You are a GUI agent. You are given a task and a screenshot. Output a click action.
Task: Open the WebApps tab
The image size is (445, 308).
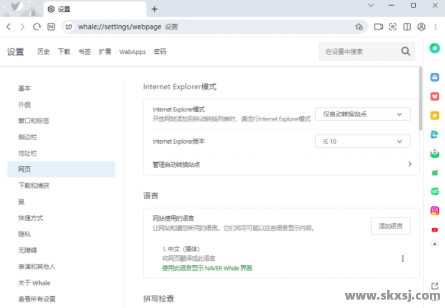coord(132,52)
